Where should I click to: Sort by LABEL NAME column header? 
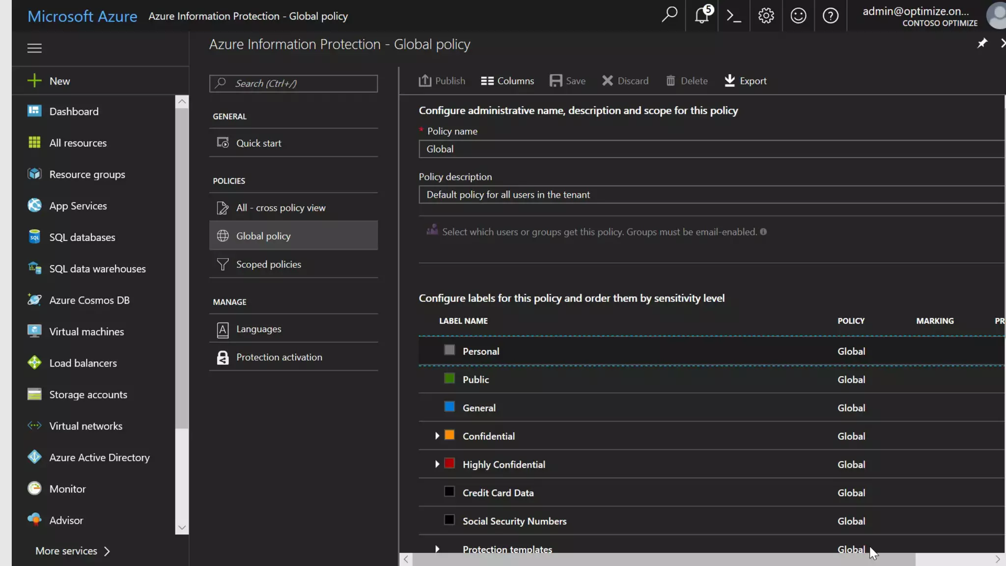[463, 321]
